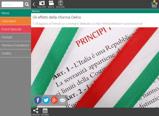The width and height of the screenshot is (159, 116).
Task: Open the Calendario section
Action: pos(16,21)
